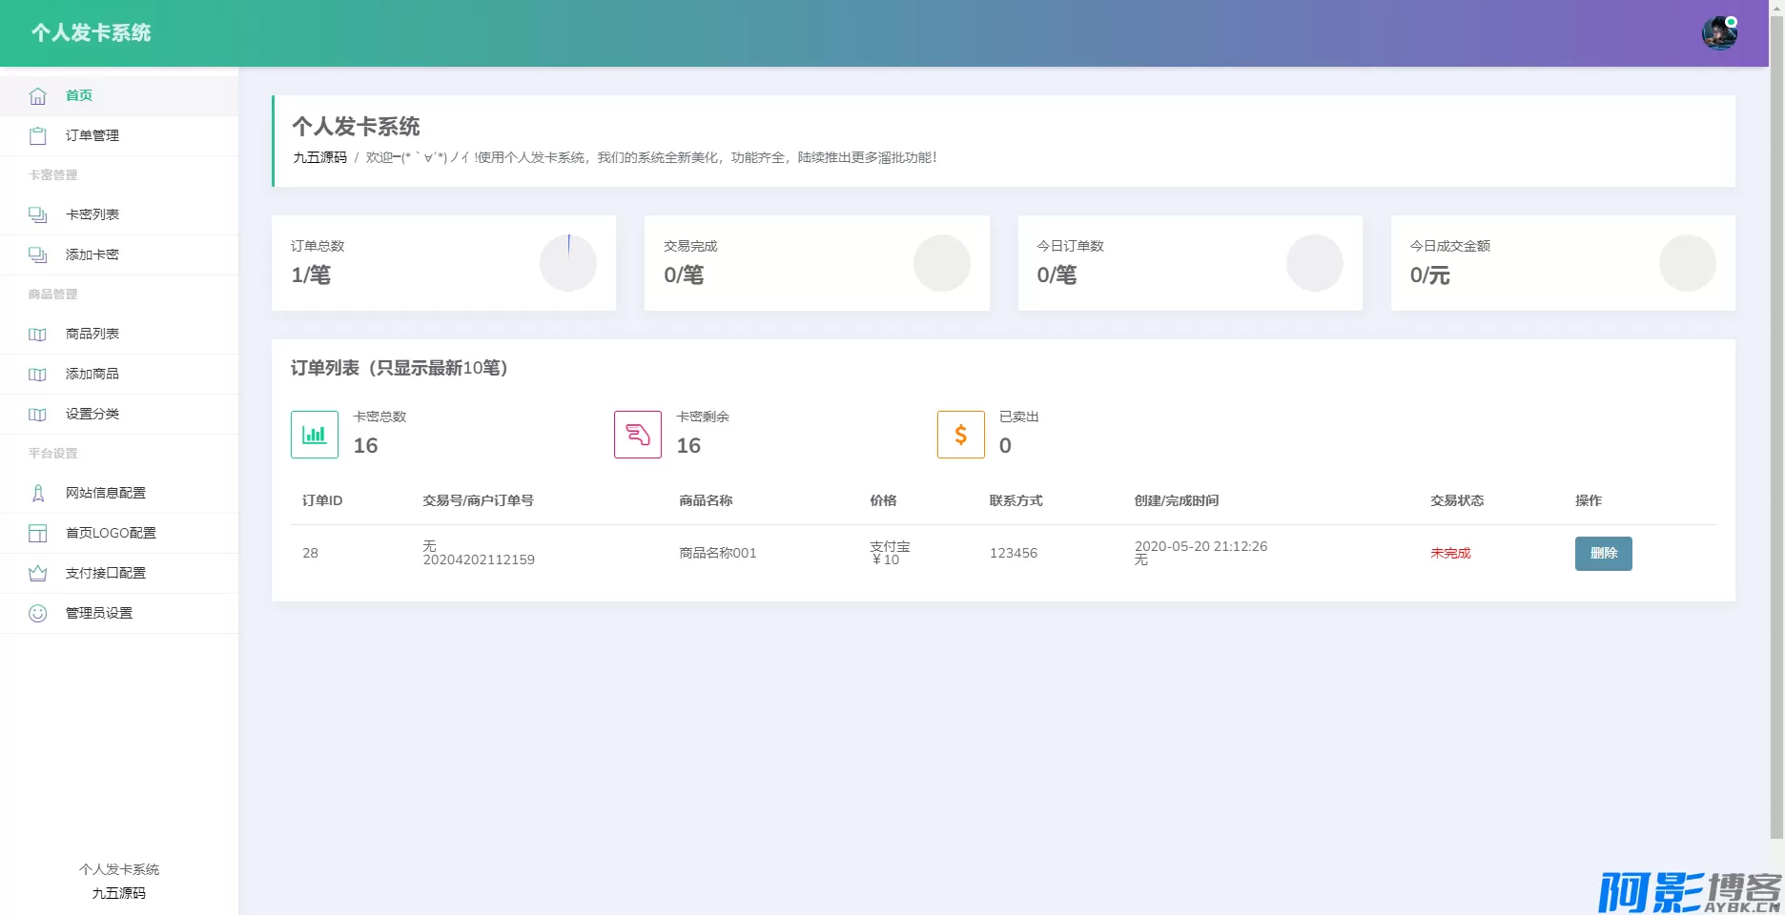1785x915 pixels.
Task: Click the crown icon for 支付接口配置
Action: click(x=37, y=574)
